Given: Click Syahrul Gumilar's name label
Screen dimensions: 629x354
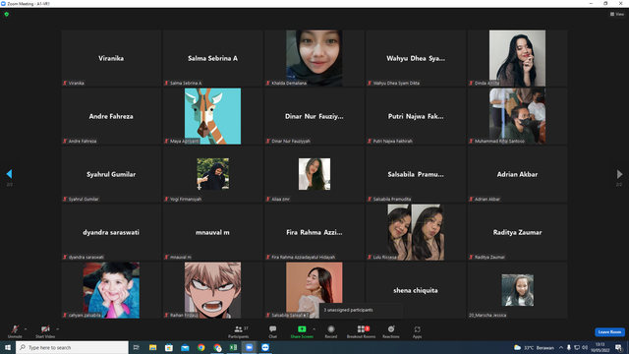Looking at the screenshot, I should [x=83, y=199].
